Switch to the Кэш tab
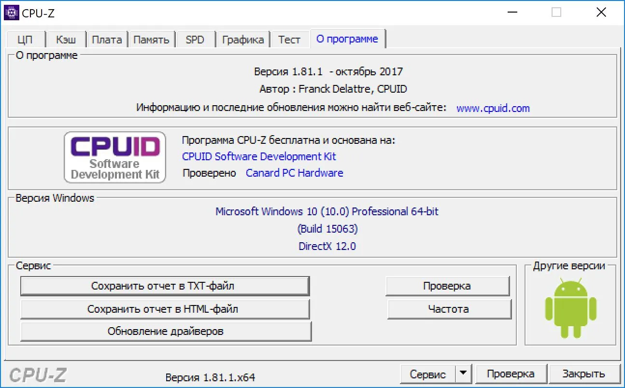Screen dimensions: 625x388 (x=67, y=40)
